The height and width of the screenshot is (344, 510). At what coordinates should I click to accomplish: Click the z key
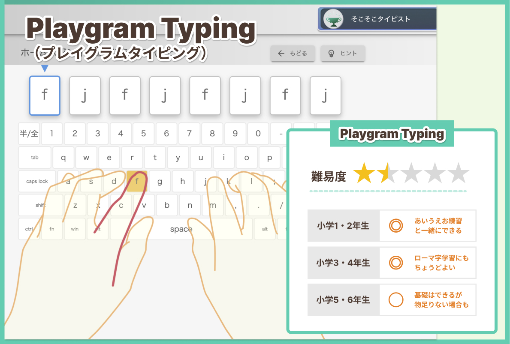click(75, 205)
